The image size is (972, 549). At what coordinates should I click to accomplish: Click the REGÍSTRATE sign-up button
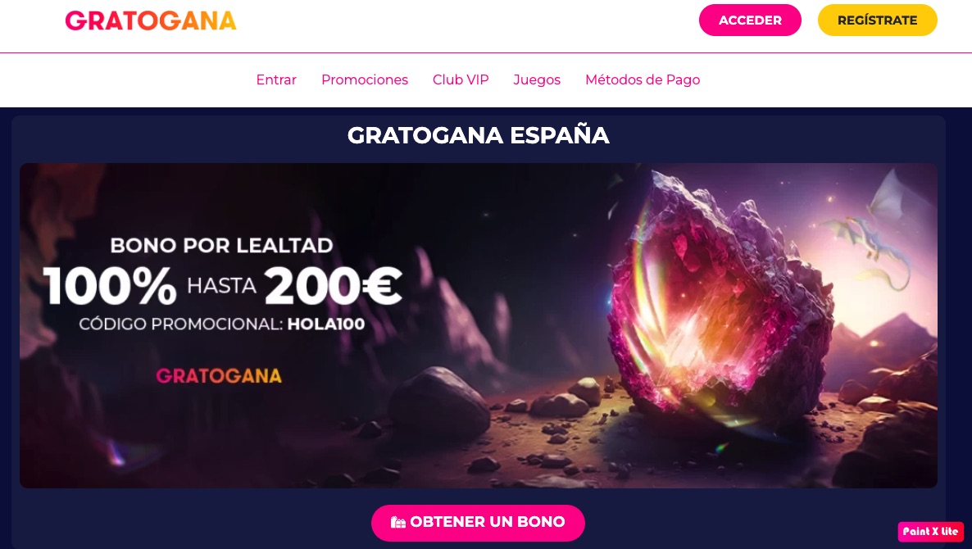877,20
